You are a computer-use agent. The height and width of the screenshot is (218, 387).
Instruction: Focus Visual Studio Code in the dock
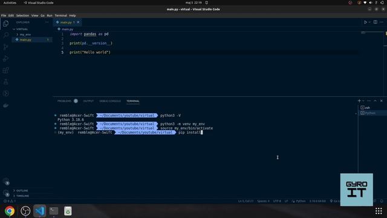click(40, 211)
